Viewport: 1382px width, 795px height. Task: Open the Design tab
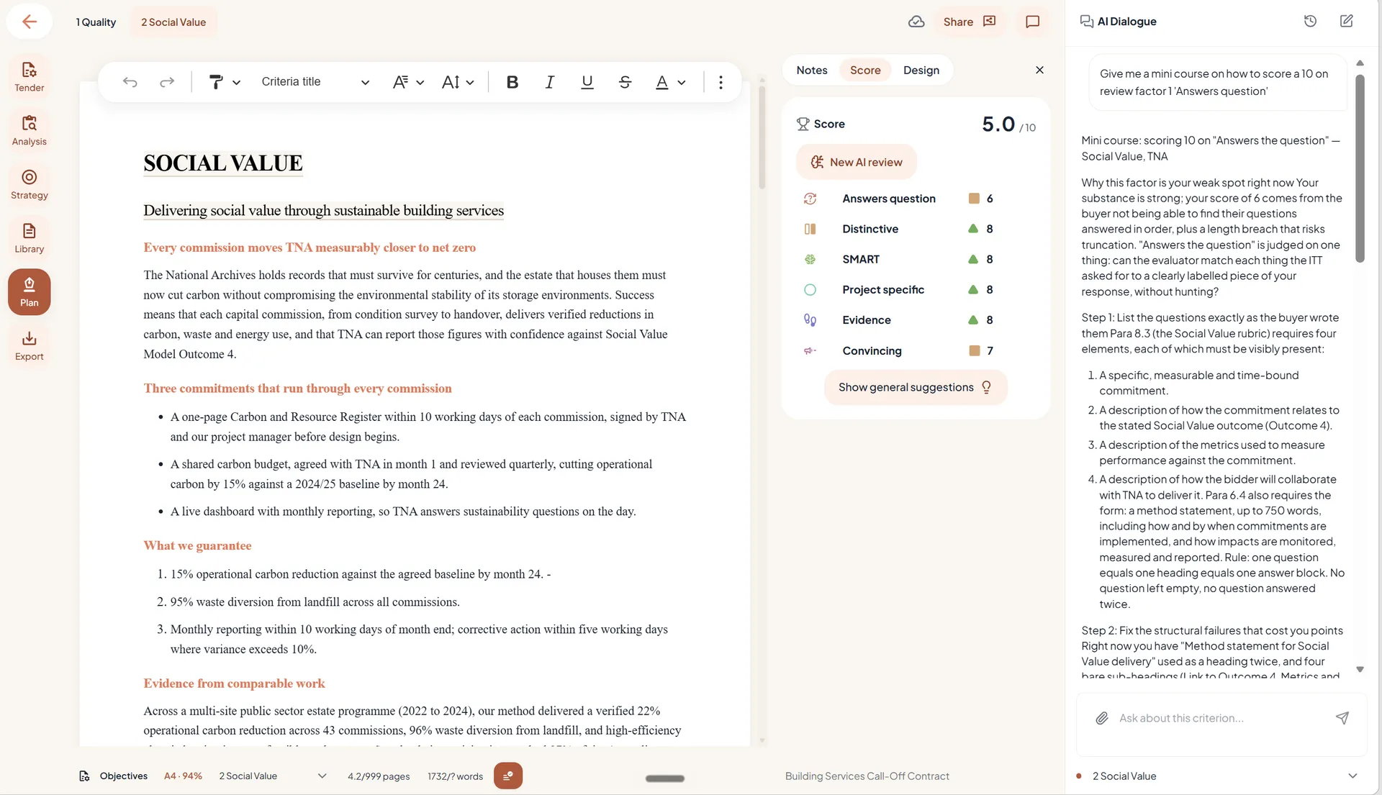click(x=921, y=70)
